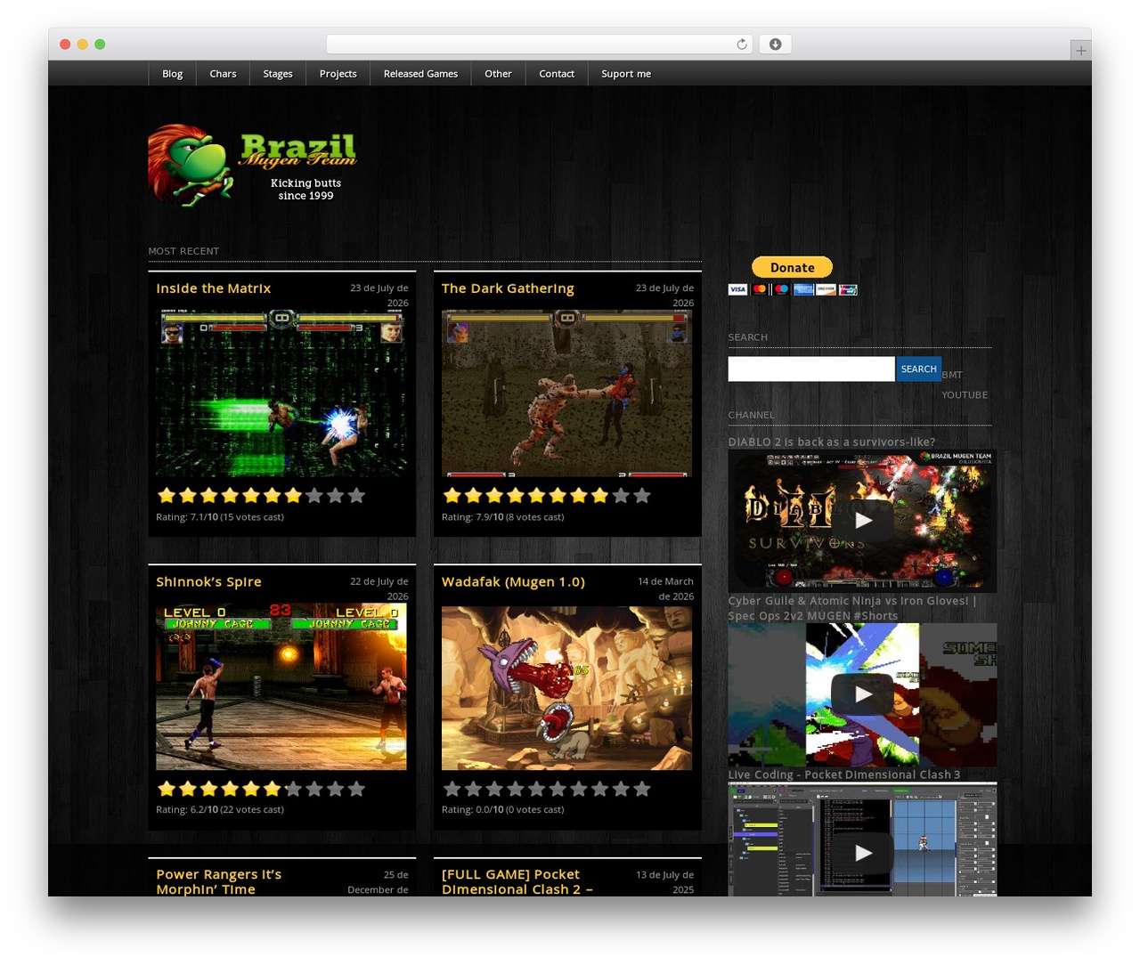Open The Dark Gathering post title
This screenshot has width=1140, height=965.
(x=508, y=288)
